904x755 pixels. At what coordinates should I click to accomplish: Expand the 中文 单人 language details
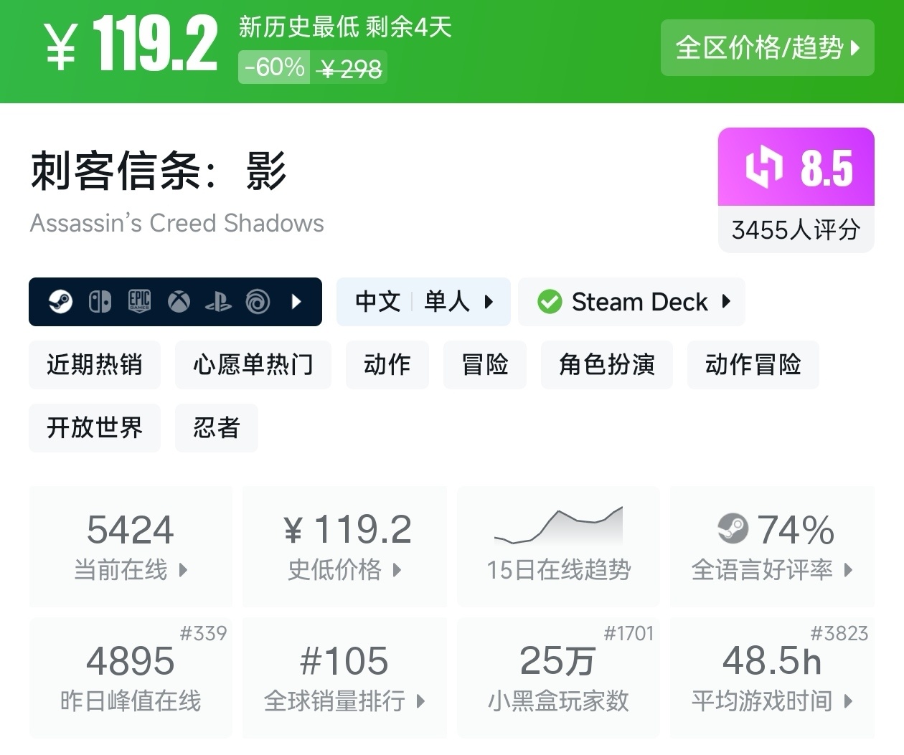click(x=423, y=302)
